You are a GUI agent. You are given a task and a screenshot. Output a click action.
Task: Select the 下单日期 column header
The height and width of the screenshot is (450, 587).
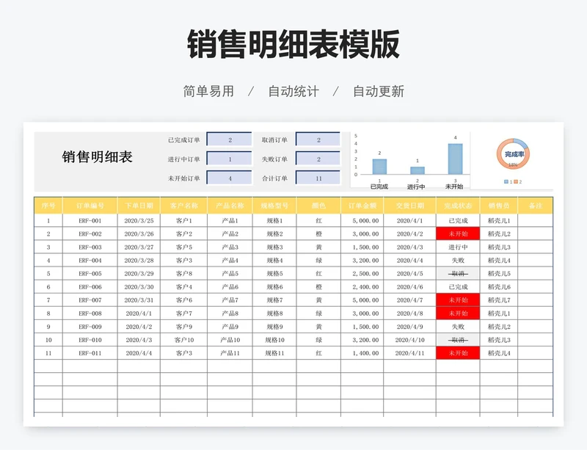click(x=139, y=206)
